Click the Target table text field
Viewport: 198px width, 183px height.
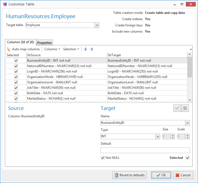tap(60, 25)
